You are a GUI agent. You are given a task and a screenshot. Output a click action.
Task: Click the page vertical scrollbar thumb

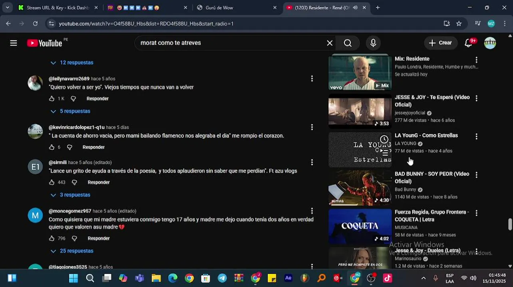point(510,224)
